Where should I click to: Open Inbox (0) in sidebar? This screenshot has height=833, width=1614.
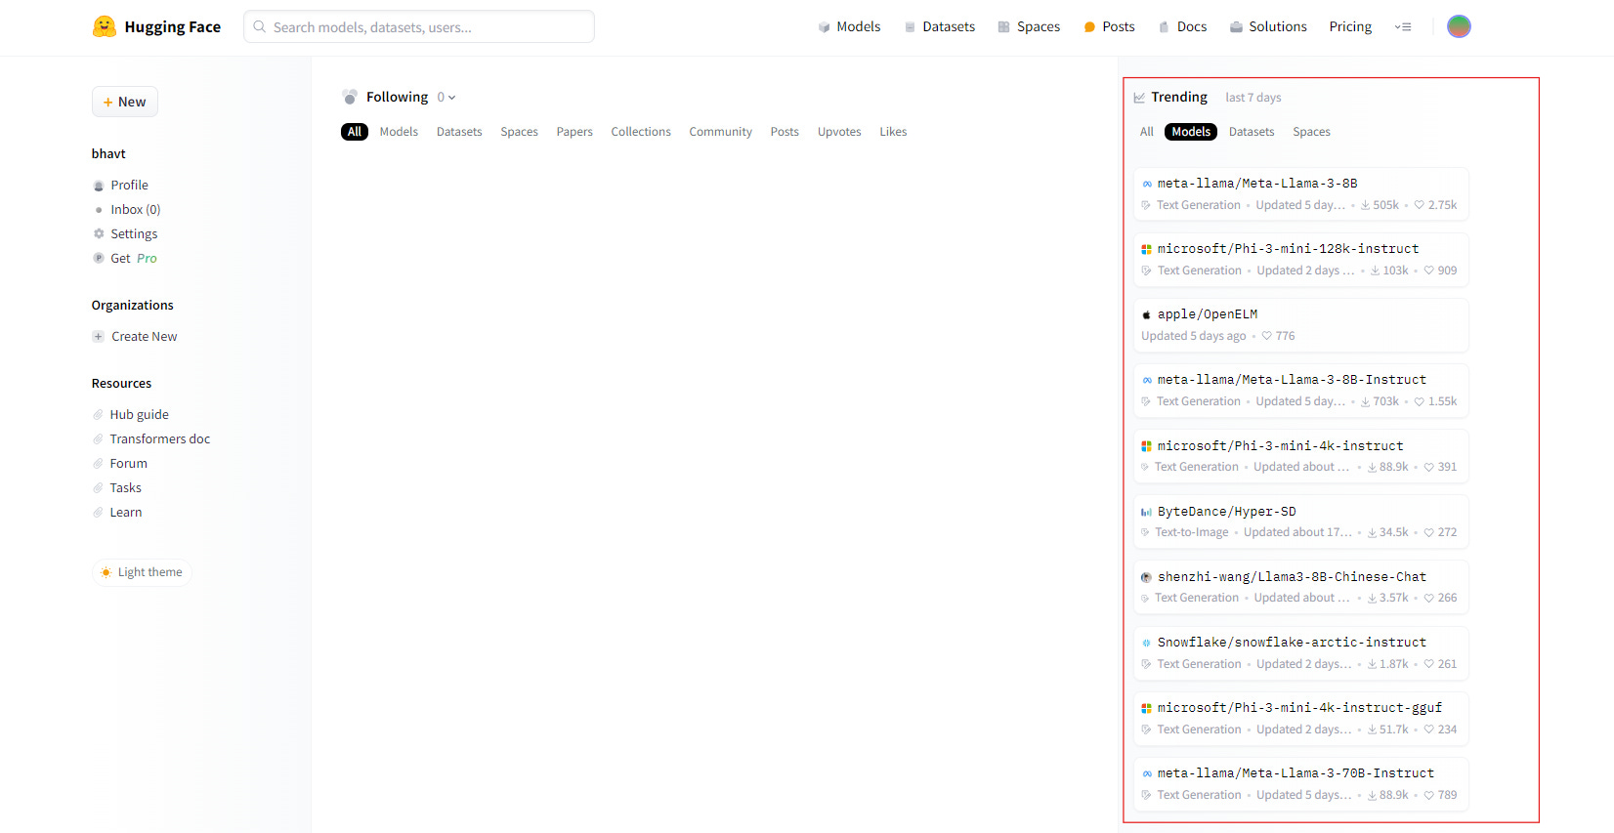126,210
